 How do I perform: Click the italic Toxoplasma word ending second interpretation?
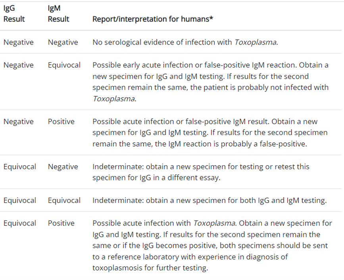pyautogui.click(x=113, y=99)
